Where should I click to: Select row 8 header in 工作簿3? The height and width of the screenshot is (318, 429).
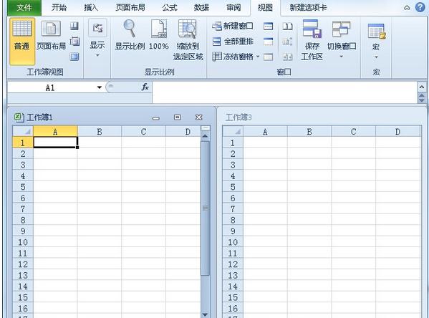coord(233,220)
